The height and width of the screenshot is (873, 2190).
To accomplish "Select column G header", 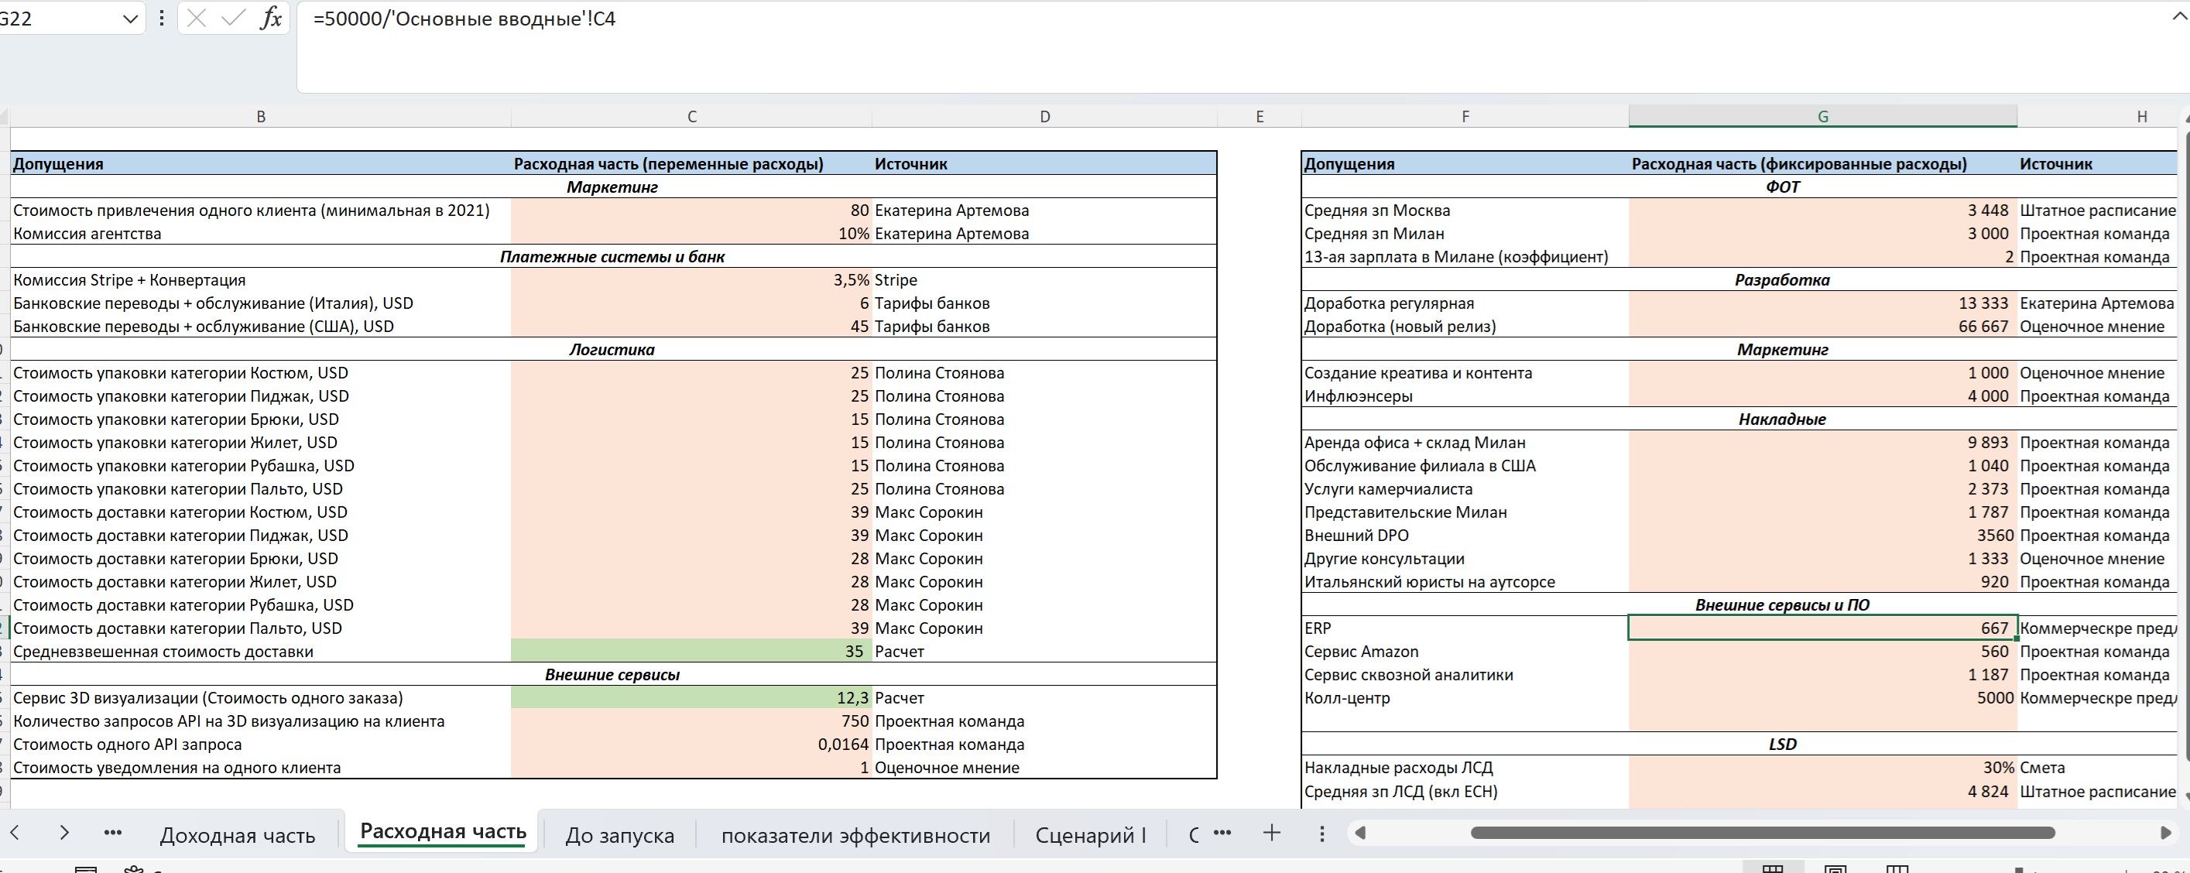I will (1822, 116).
